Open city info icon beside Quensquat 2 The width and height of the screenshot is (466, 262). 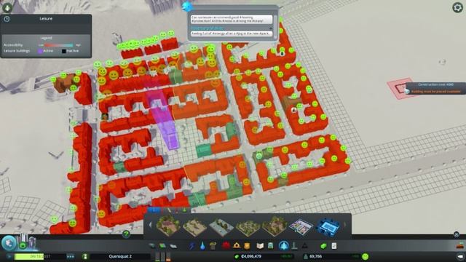tap(85, 256)
